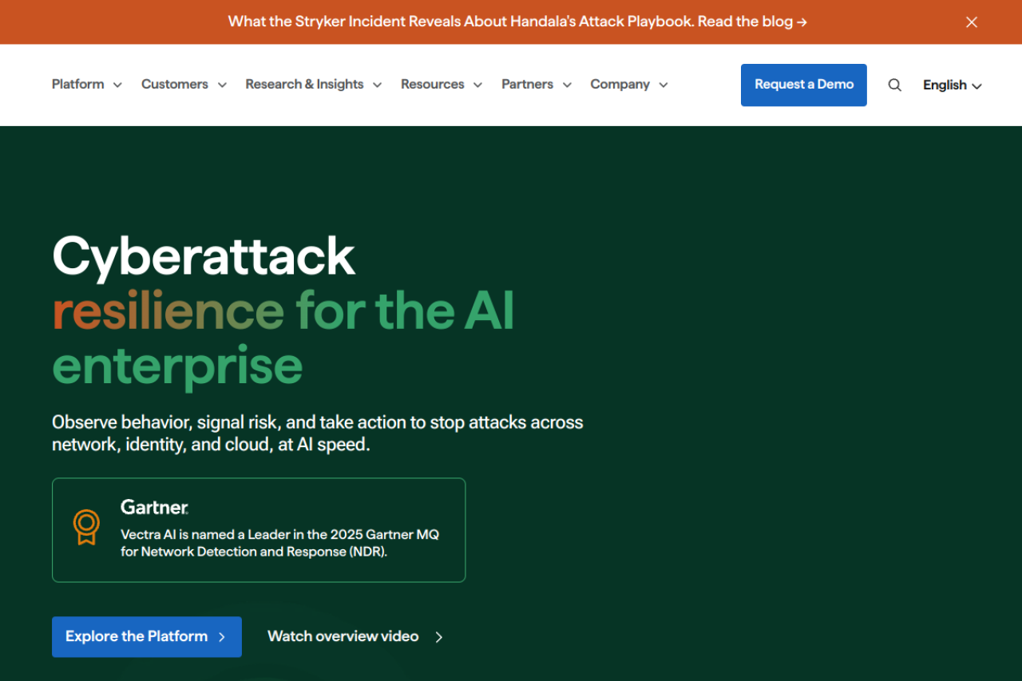Image resolution: width=1022 pixels, height=681 pixels.
Task: Open the Resources nav item
Action: coord(433,84)
